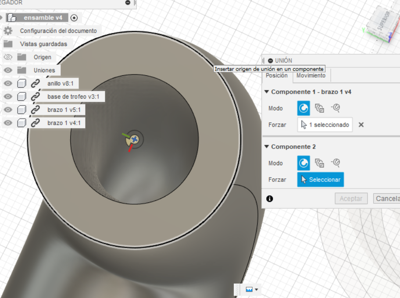Collapse the browser panel with minus icon
400x298 pixels.
click(128, 3)
